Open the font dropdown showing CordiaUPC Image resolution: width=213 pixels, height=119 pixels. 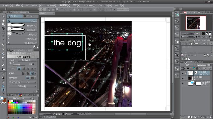point(27,60)
